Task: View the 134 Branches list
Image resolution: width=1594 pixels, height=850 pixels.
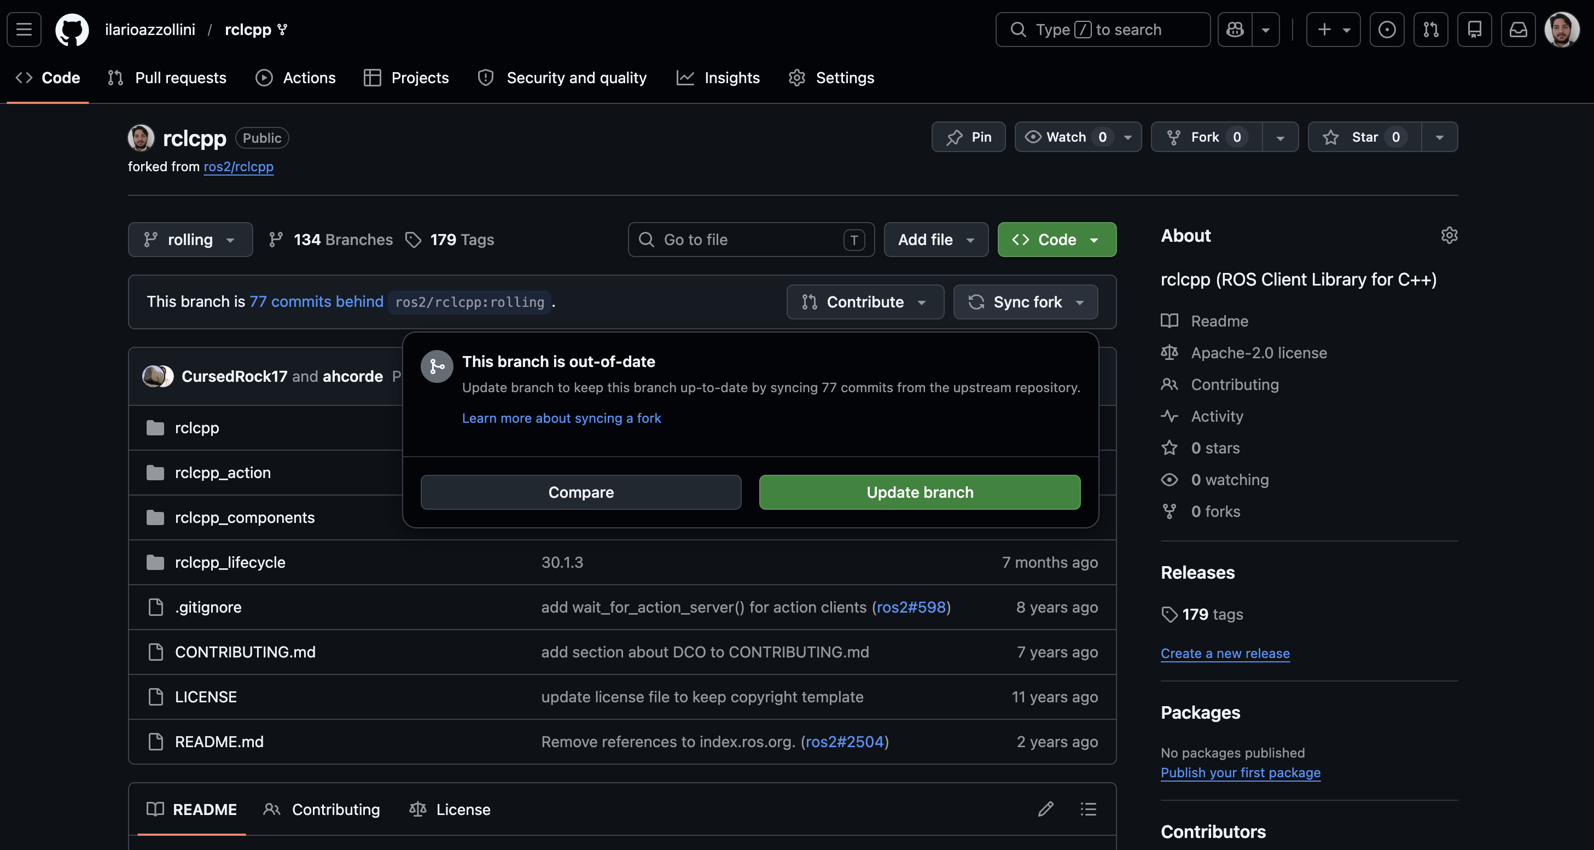Action: tap(331, 240)
